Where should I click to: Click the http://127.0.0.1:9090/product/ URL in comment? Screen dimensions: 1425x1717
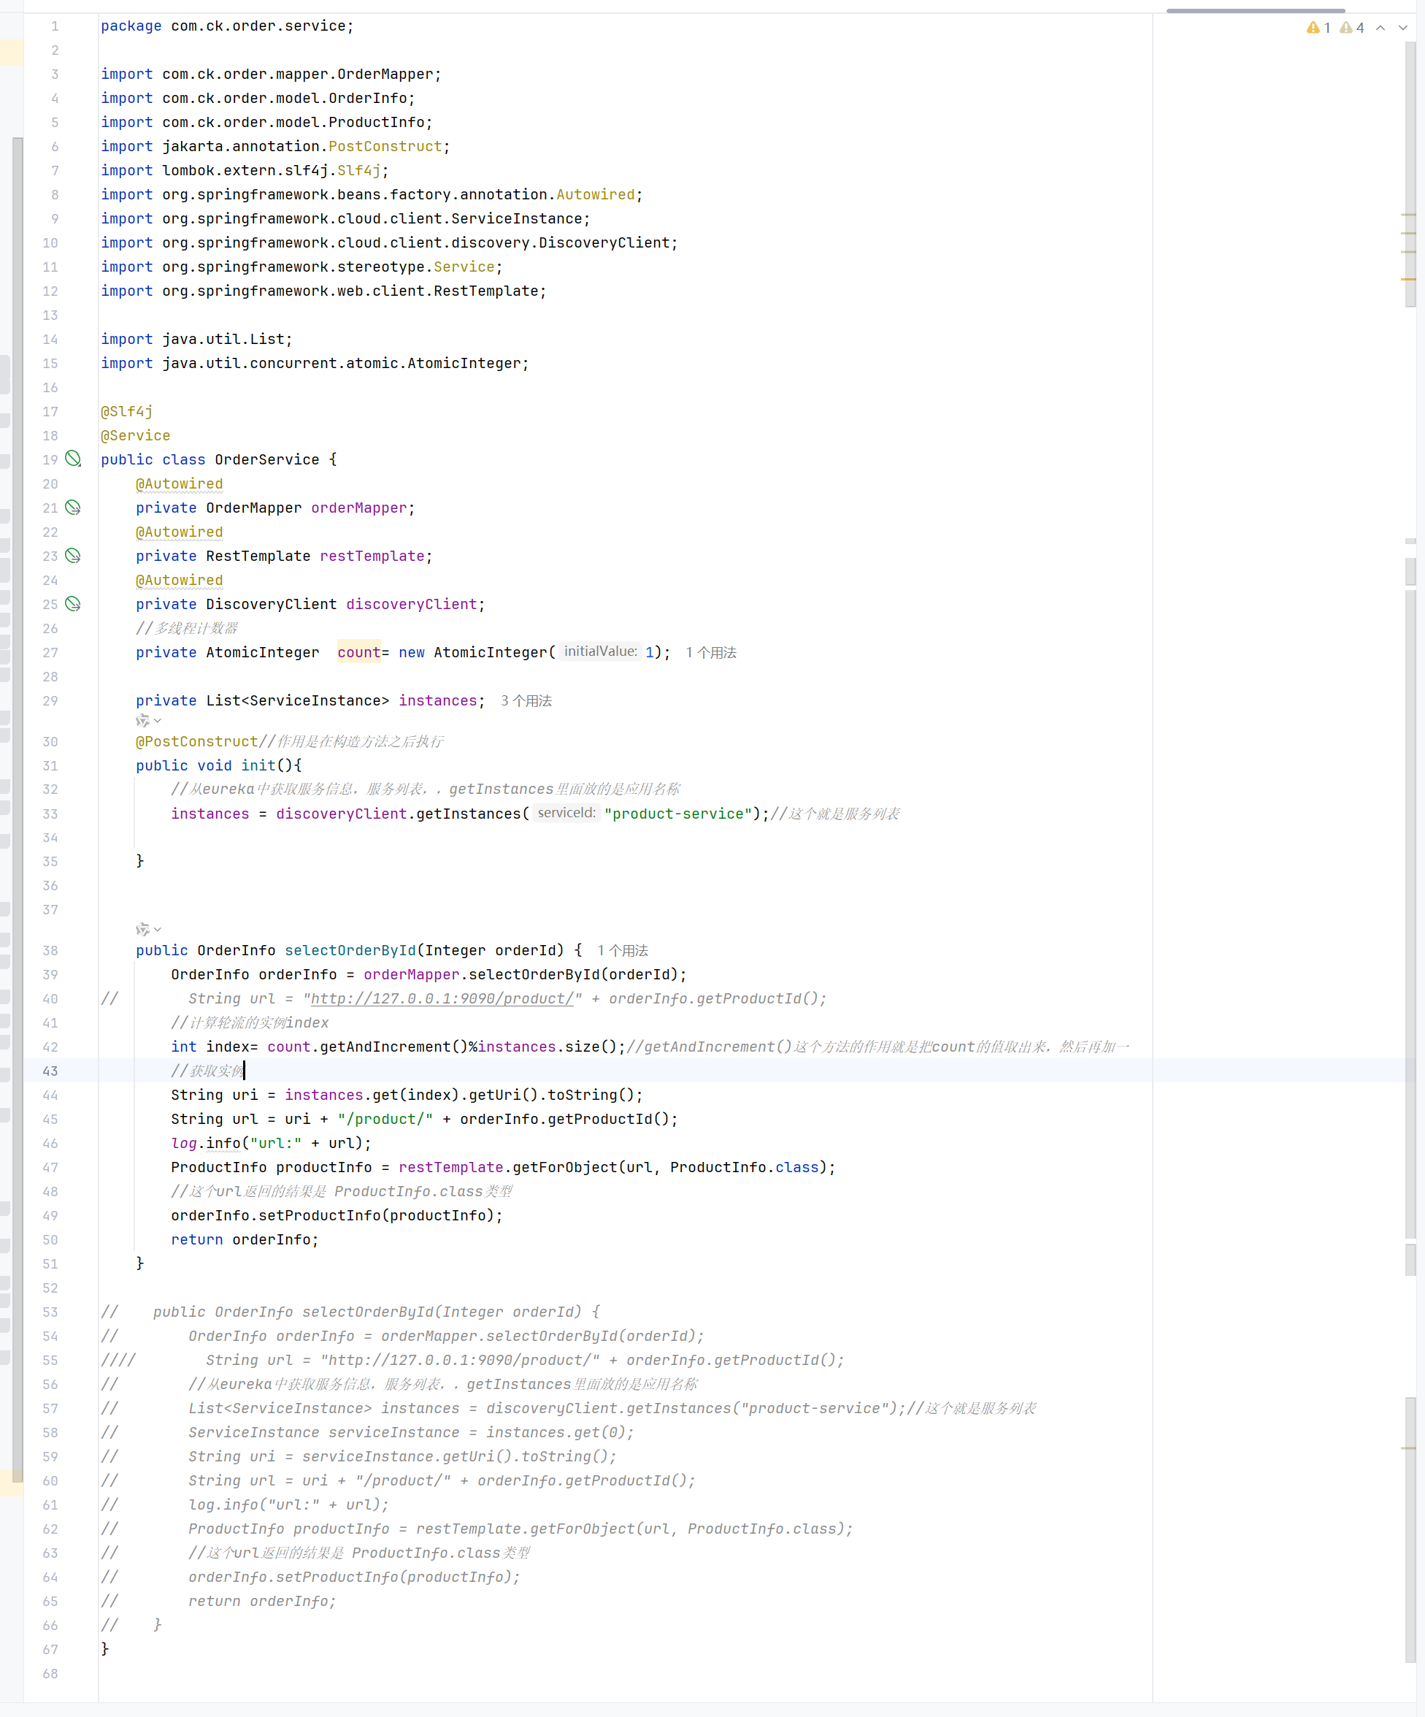click(442, 998)
